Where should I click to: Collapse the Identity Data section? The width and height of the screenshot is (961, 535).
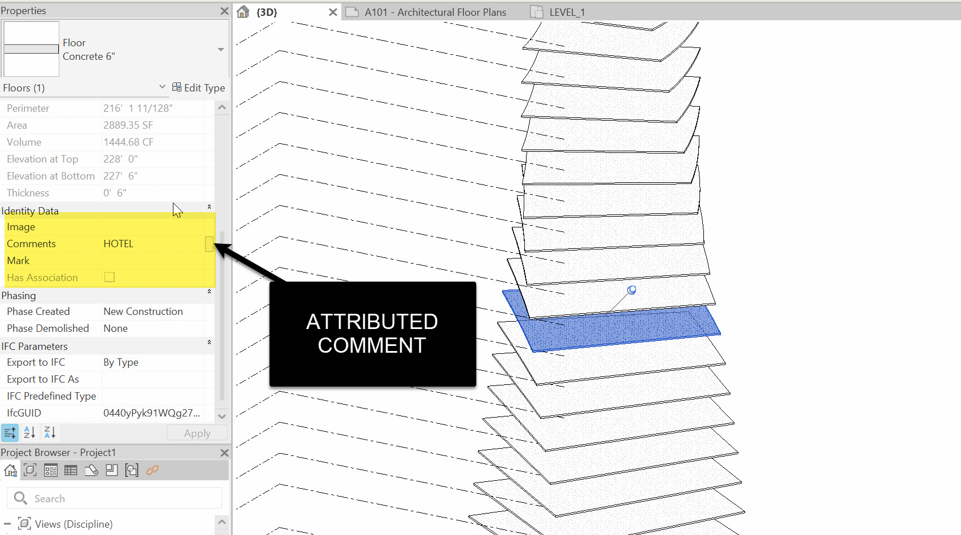(209, 207)
